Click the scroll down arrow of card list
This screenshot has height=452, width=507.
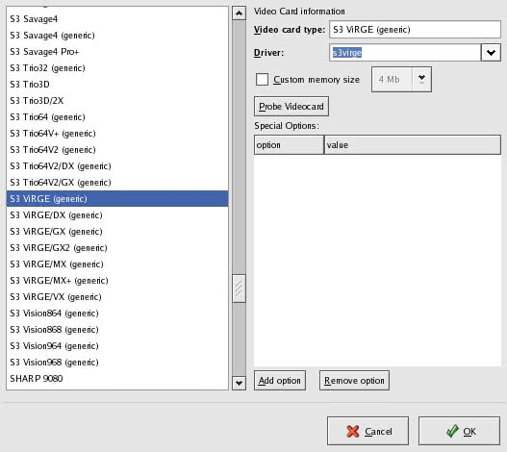(239, 384)
